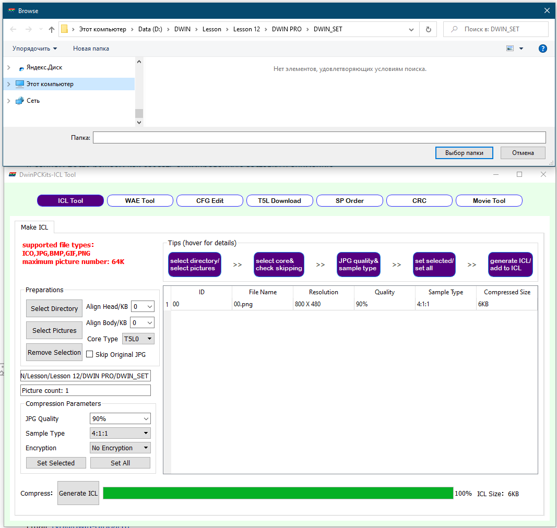Screen dimensions: 557x528
Task: Click the directory path field in ICL Tool
Action: (x=85, y=376)
